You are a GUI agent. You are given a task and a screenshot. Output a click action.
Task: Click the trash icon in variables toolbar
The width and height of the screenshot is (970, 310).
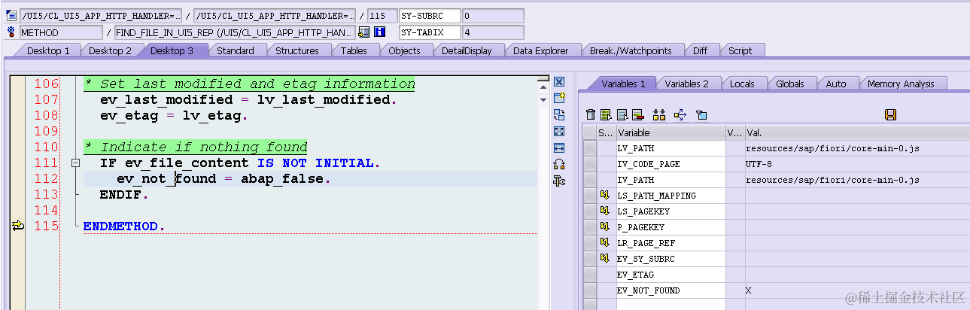tap(591, 114)
